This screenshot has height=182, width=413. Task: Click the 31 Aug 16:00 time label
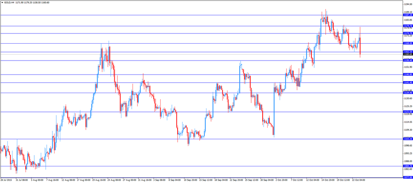tap(145, 180)
